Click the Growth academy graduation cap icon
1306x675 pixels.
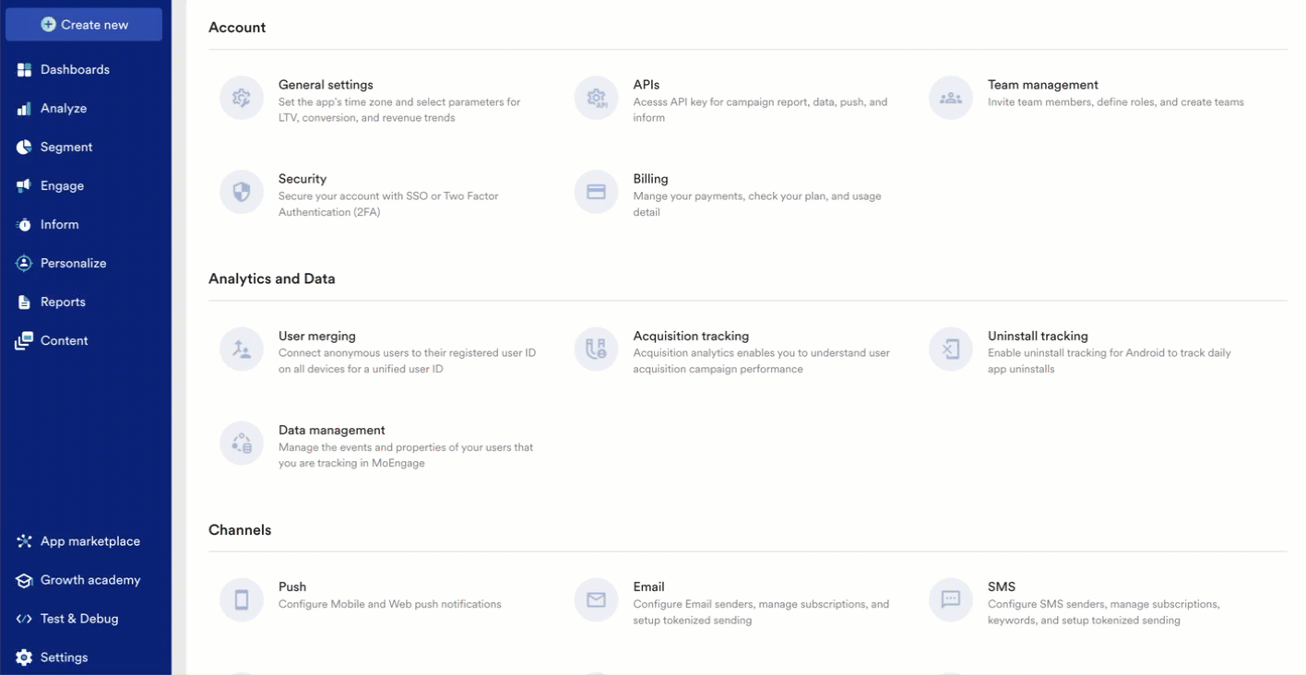24,581
